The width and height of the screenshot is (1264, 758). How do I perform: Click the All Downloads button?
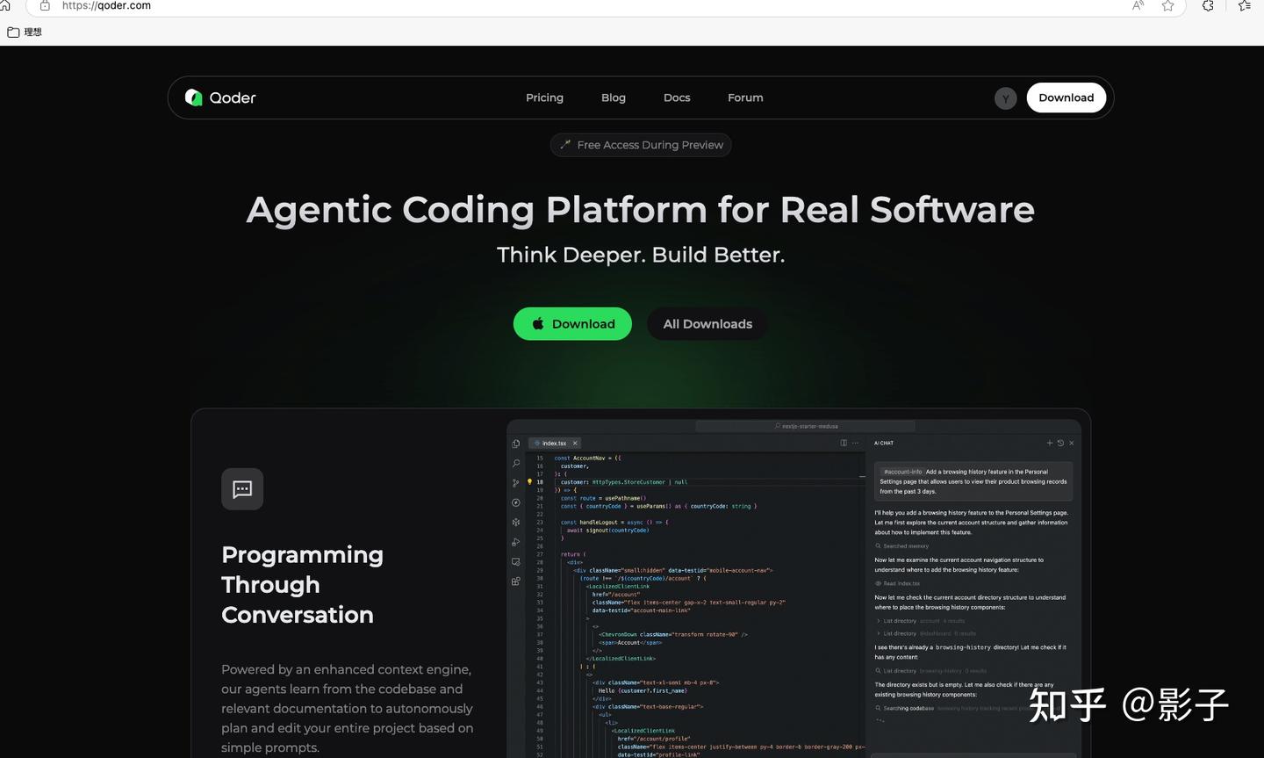click(x=707, y=324)
